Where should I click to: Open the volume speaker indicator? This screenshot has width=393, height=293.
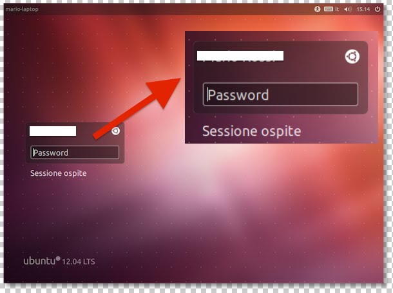click(348, 9)
